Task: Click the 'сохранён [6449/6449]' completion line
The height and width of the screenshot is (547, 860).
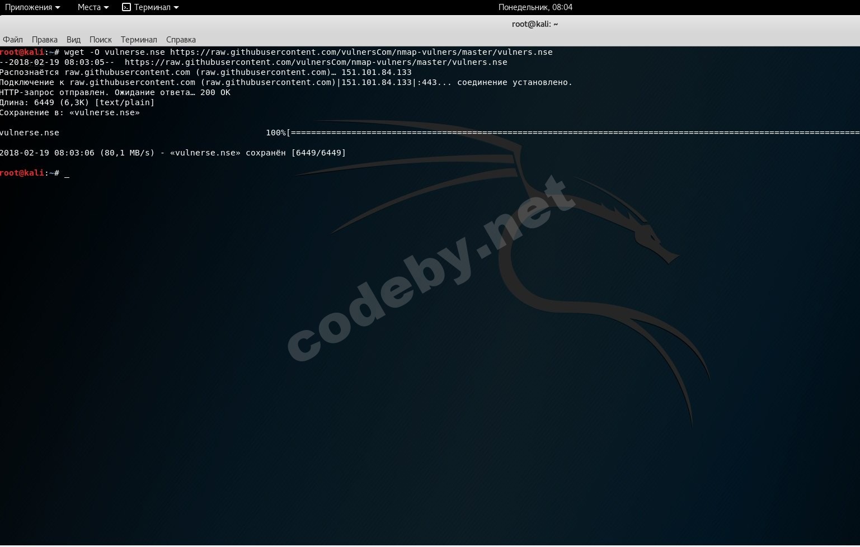Action: pos(173,153)
